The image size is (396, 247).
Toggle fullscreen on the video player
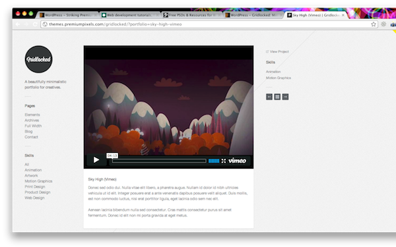pyautogui.click(x=224, y=161)
